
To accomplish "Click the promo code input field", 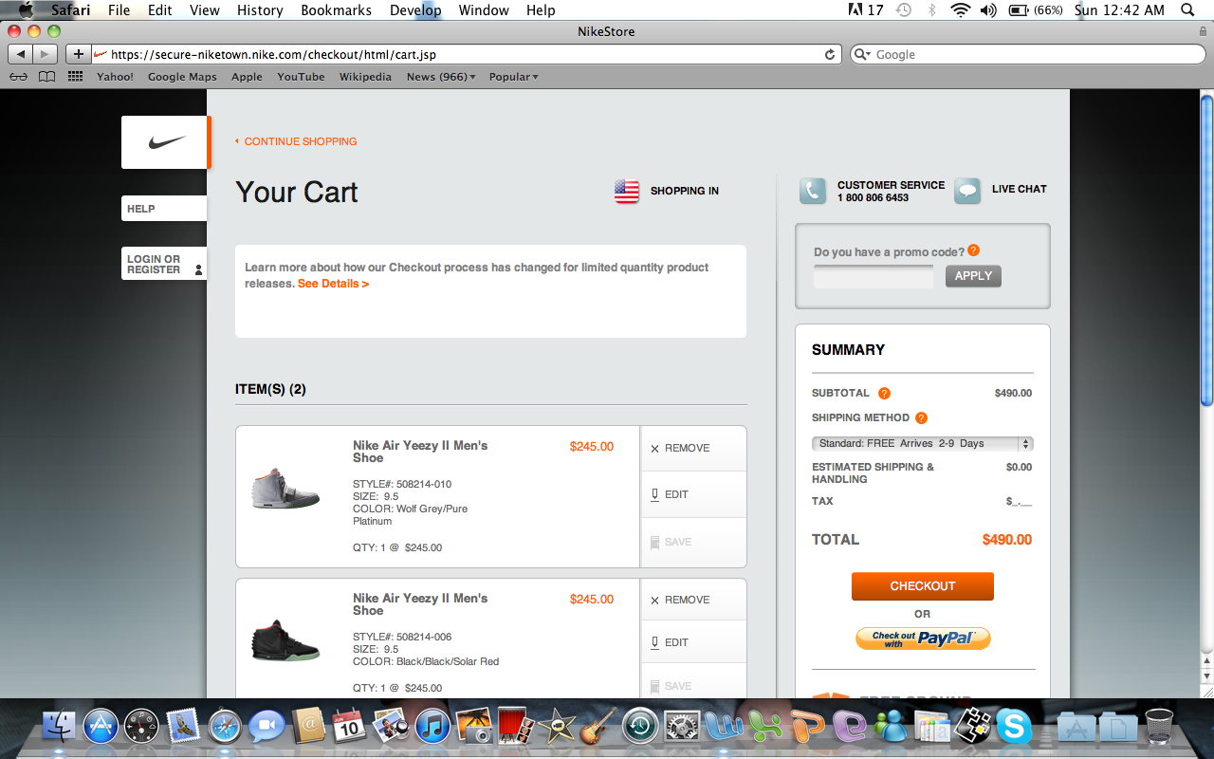I will (874, 276).
